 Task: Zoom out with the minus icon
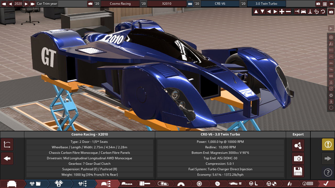coord(288,11)
